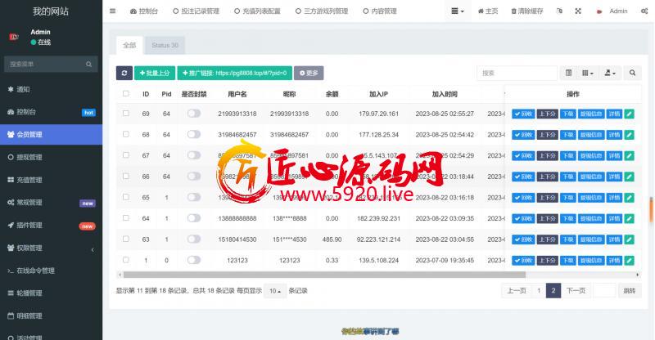Screen dimensions: 655x340
Task: Open 三方游戏列管理 in the top menu
Action: point(322,11)
